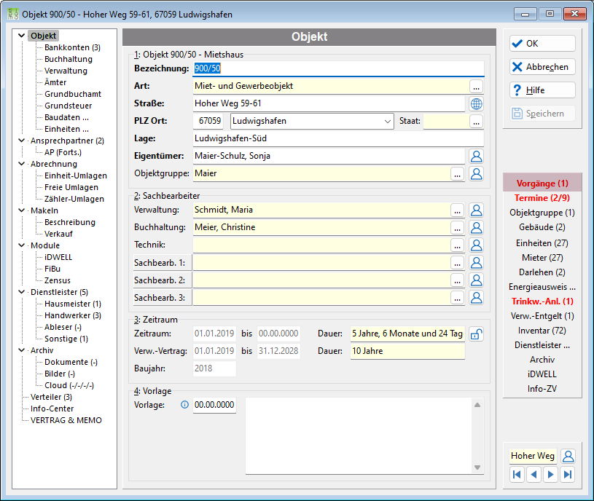Open the Art selection ellipsis button
594x501 pixels.
pos(476,86)
